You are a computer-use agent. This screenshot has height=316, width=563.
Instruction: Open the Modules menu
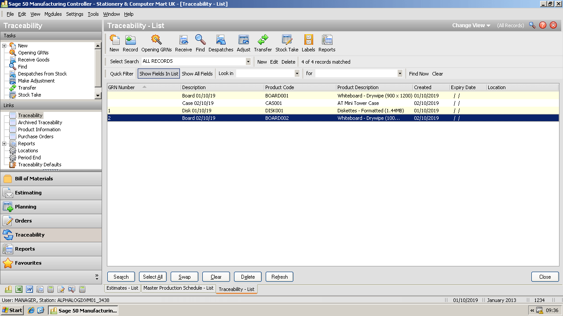click(x=53, y=14)
